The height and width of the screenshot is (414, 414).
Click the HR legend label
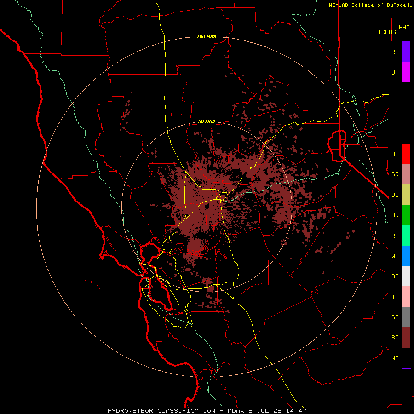click(395, 215)
